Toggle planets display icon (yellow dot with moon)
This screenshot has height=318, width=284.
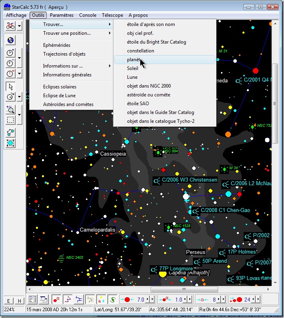[101, 299]
